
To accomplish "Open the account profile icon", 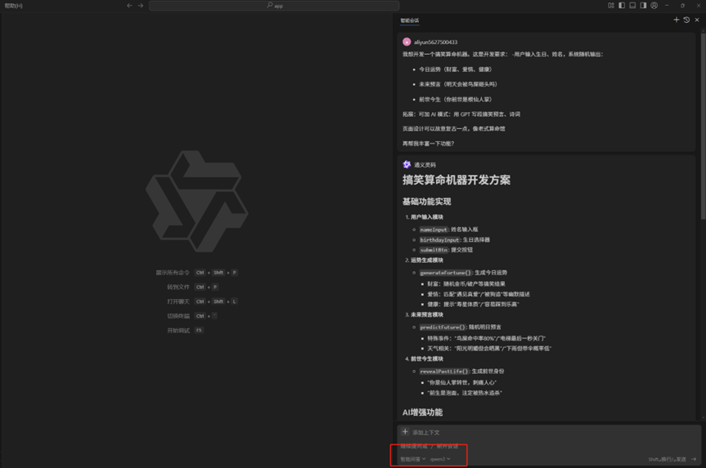I will tap(654, 6).
